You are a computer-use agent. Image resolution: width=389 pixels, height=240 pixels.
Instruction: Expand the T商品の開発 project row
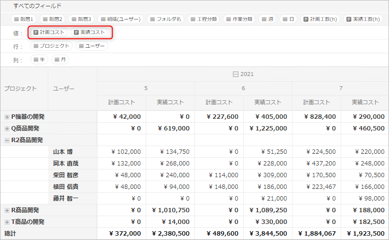coord(7,222)
